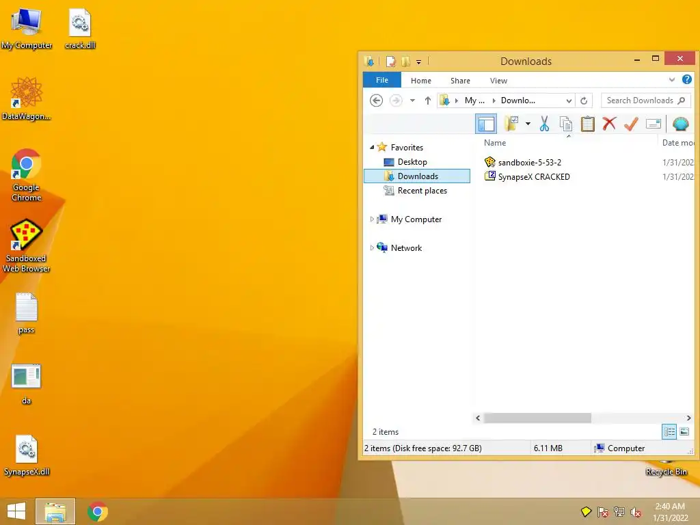Open the recent locations dropdown arrow

pos(412,100)
